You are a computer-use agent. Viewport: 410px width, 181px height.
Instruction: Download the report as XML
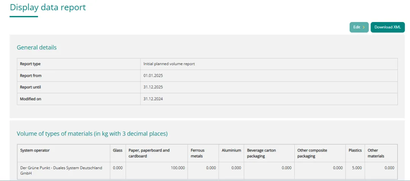click(387, 27)
